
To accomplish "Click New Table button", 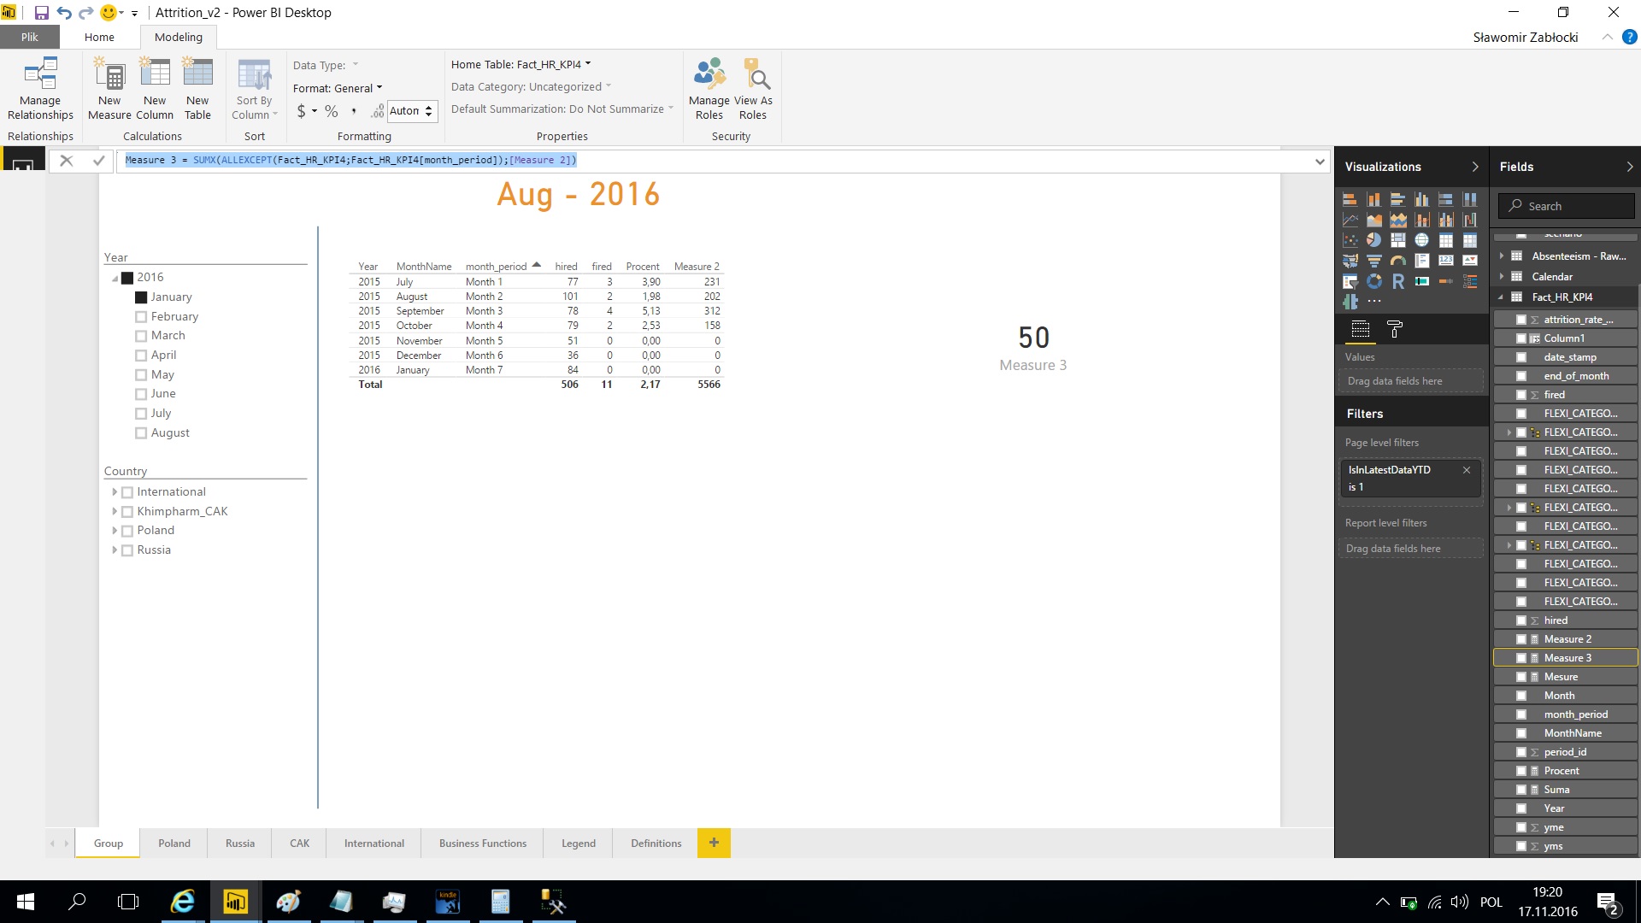I will coord(197,89).
